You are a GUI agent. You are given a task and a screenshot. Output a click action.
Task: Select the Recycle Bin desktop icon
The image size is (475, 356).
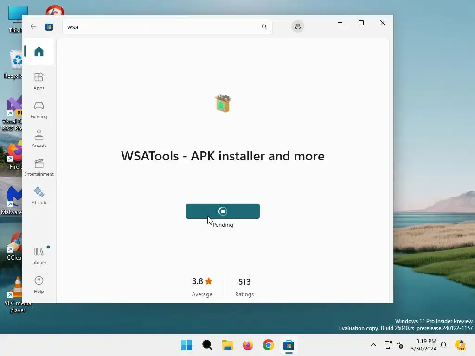[x=14, y=64]
